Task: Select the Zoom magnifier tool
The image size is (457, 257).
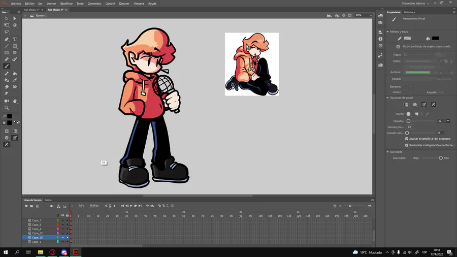Action: click(7, 108)
